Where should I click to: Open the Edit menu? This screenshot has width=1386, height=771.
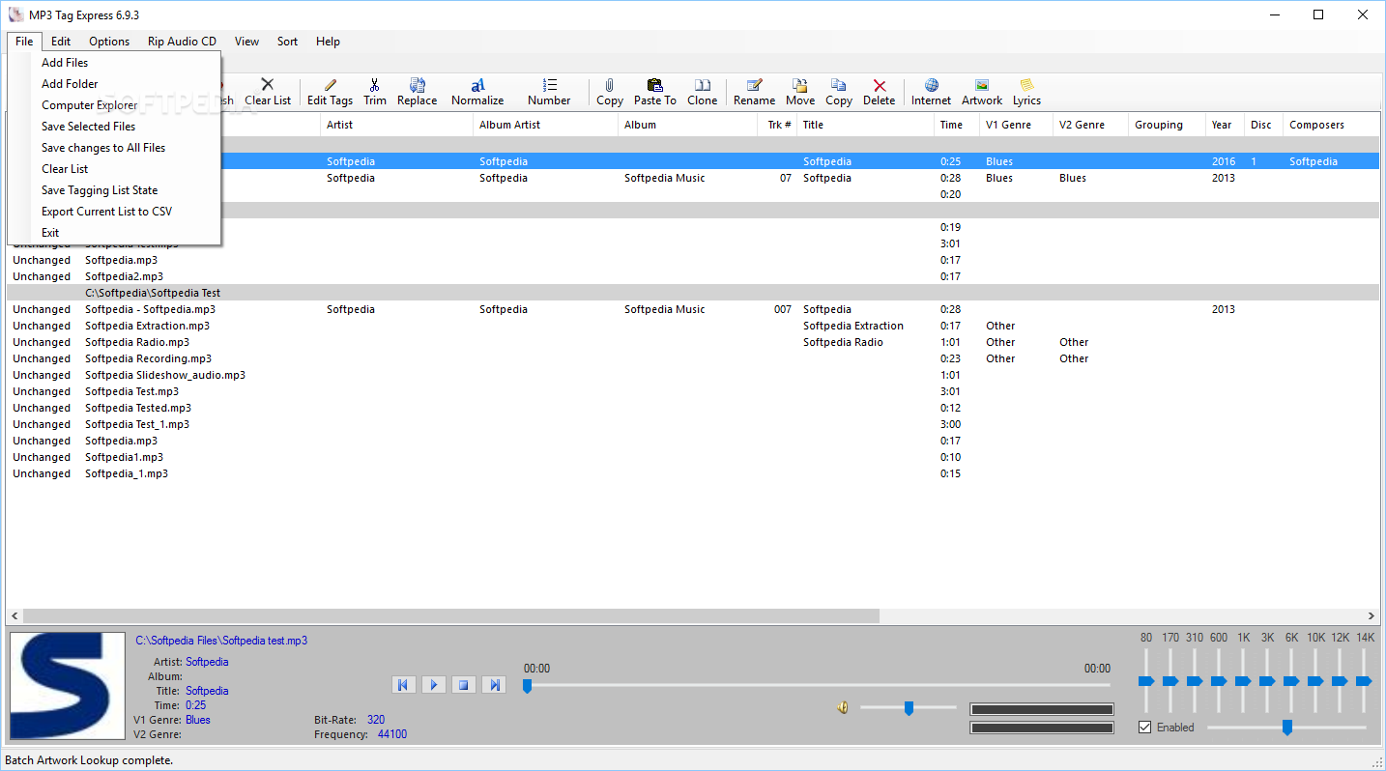click(x=61, y=42)
